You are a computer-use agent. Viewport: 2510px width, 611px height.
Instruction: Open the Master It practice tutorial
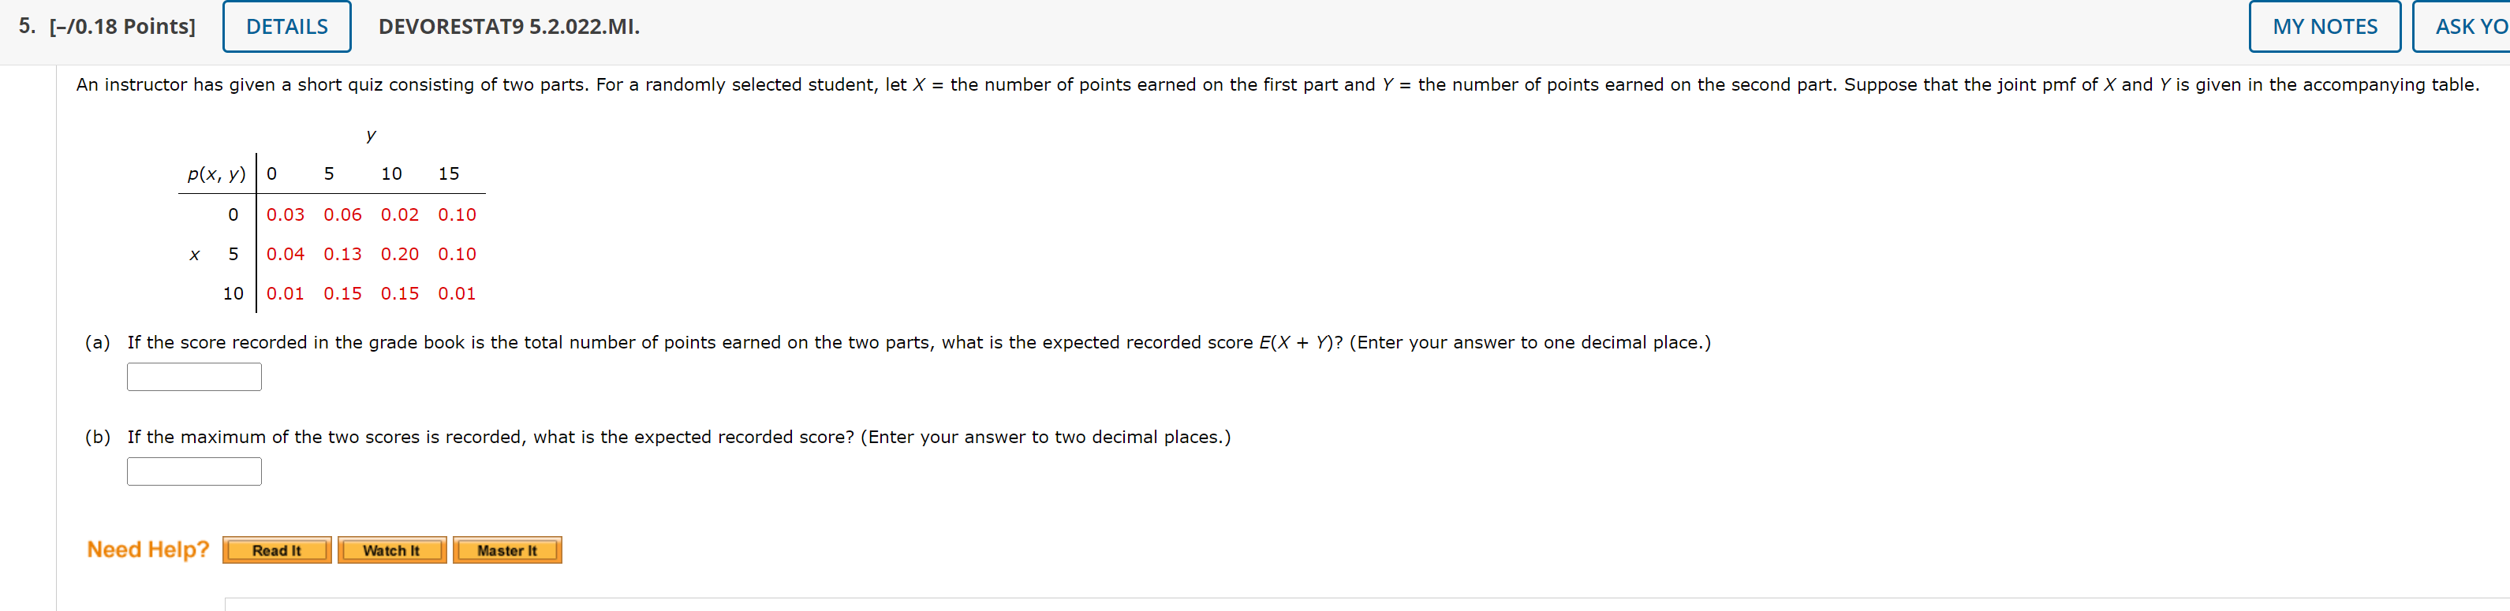pyautogui.click(x=506, y=550)
